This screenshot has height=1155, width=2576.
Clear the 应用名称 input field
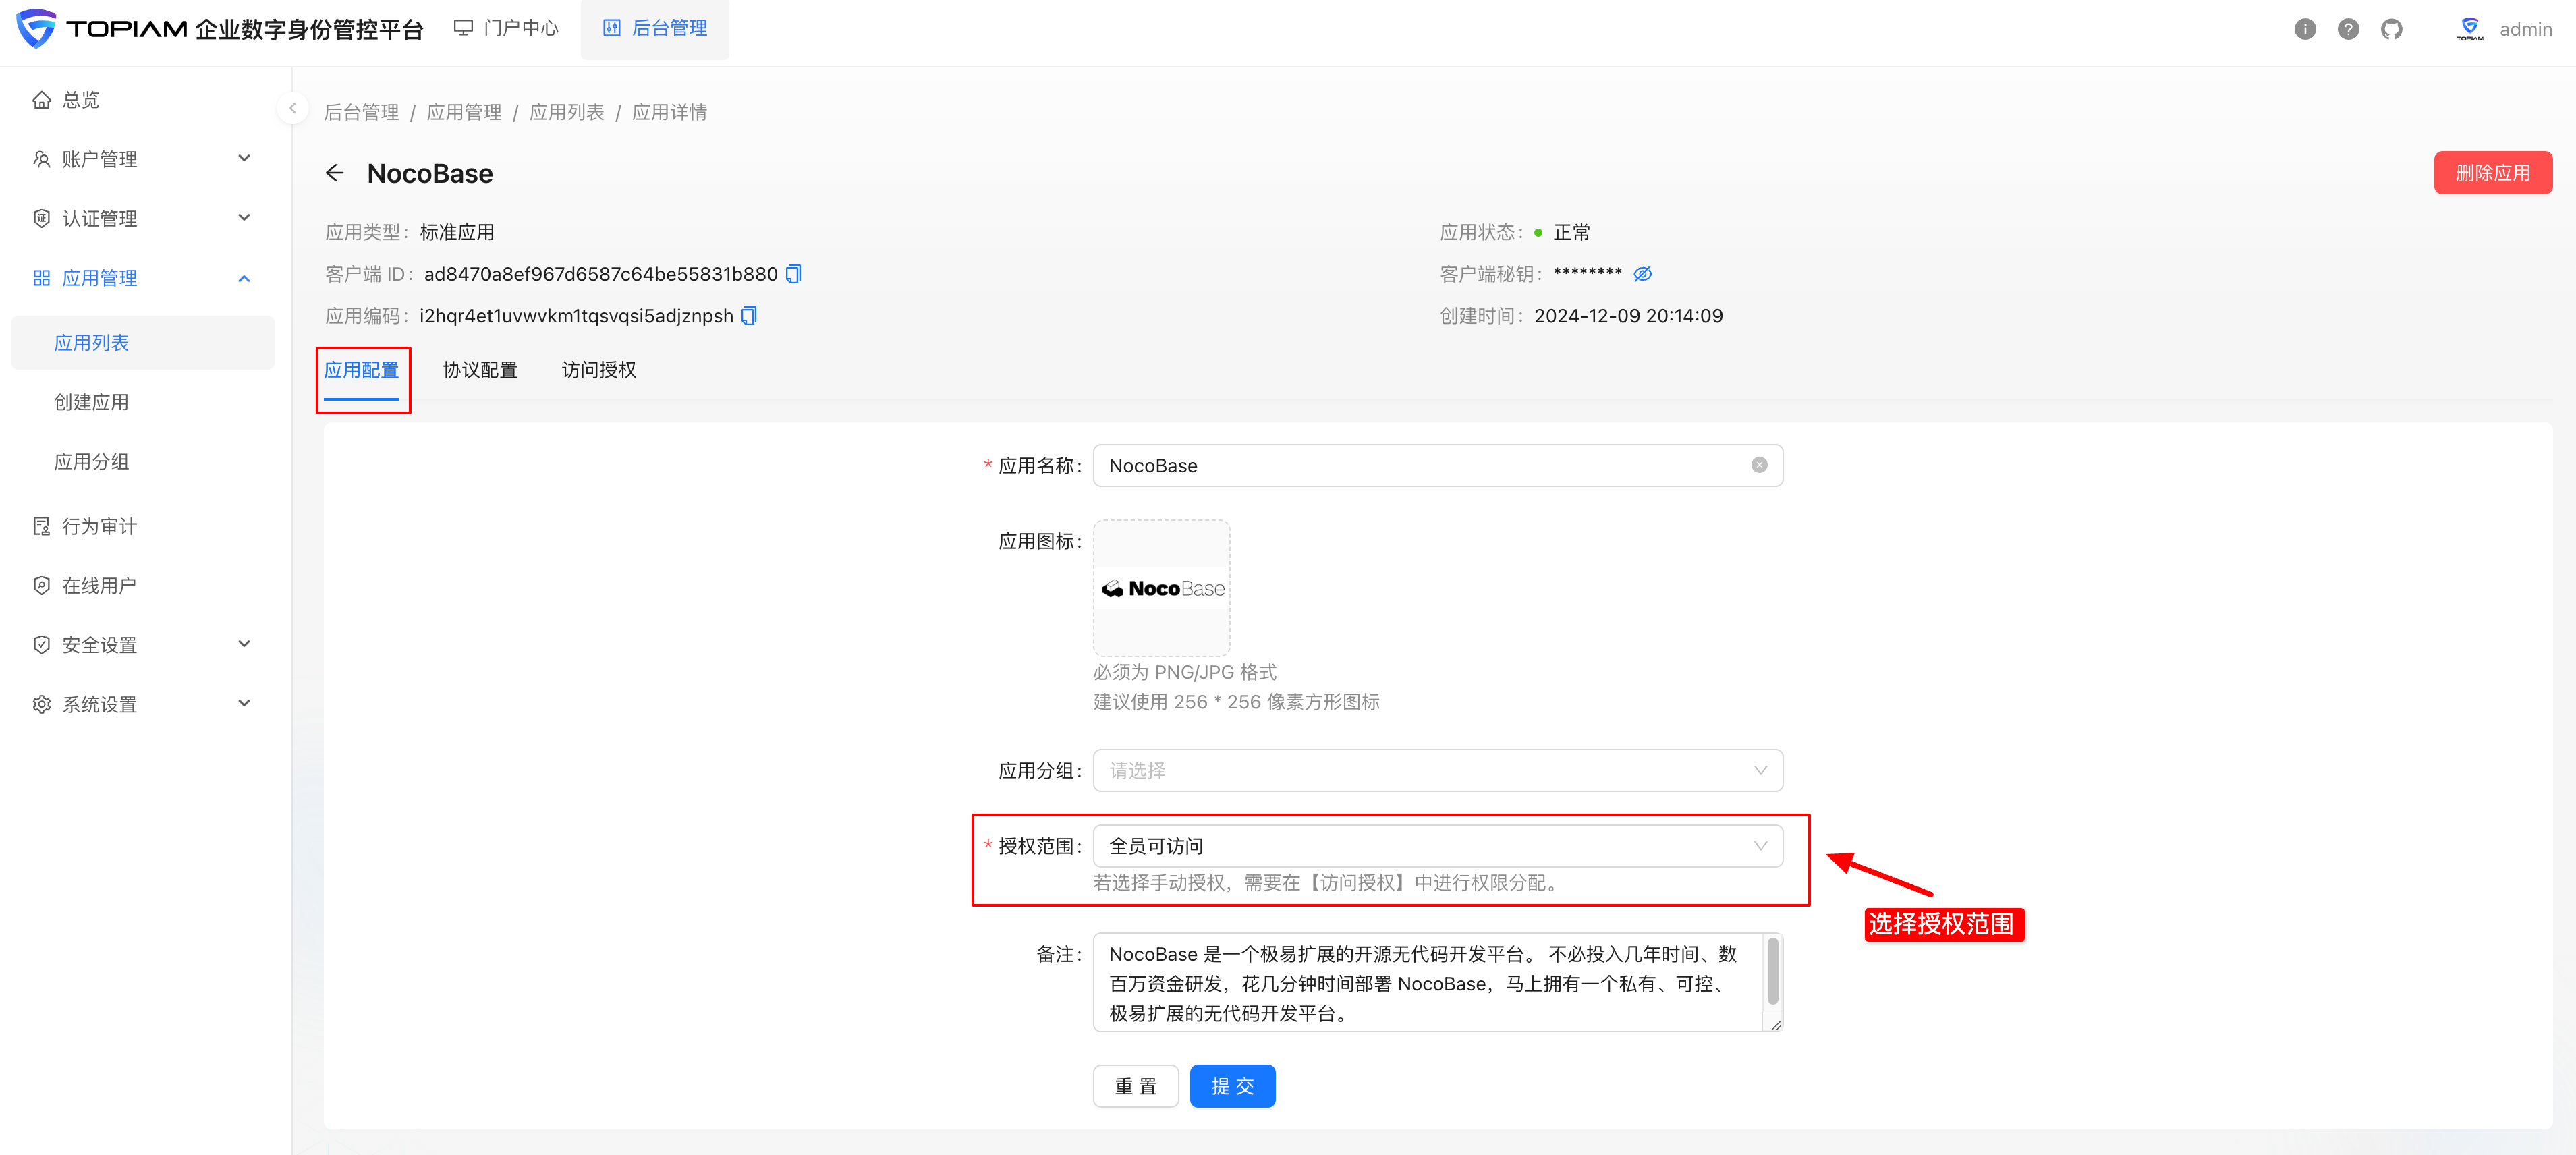point(1759,465)
